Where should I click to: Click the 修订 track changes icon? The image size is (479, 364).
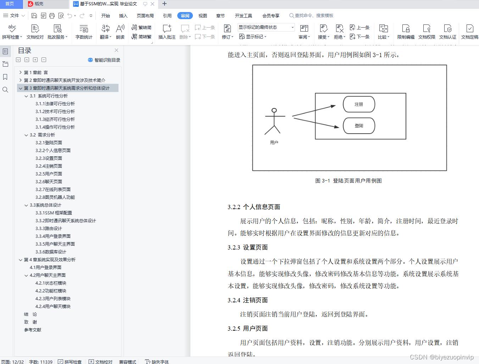click(227, 32)
